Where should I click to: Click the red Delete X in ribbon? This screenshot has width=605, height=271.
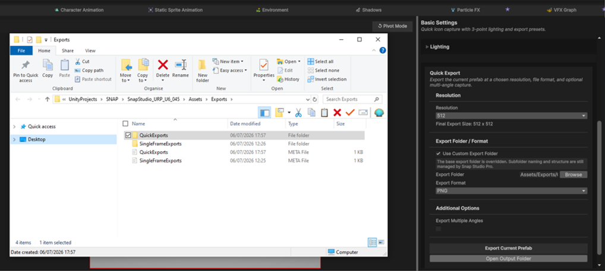[163, 65]
